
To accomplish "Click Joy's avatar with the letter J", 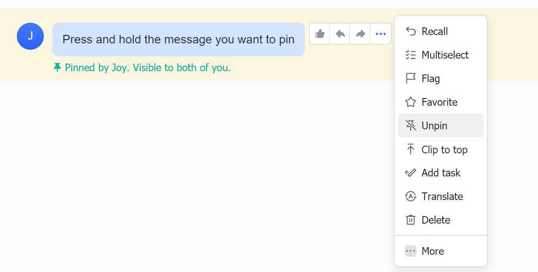I will coord(30,36).
